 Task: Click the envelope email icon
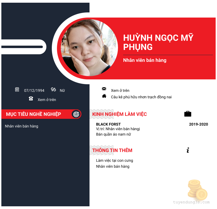[104, 89]
